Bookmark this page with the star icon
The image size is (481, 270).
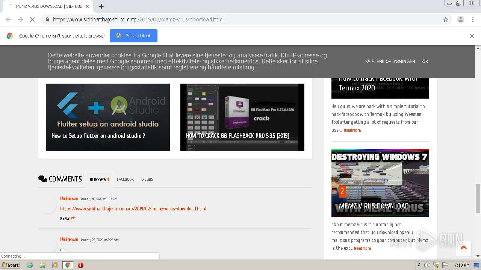446,19
